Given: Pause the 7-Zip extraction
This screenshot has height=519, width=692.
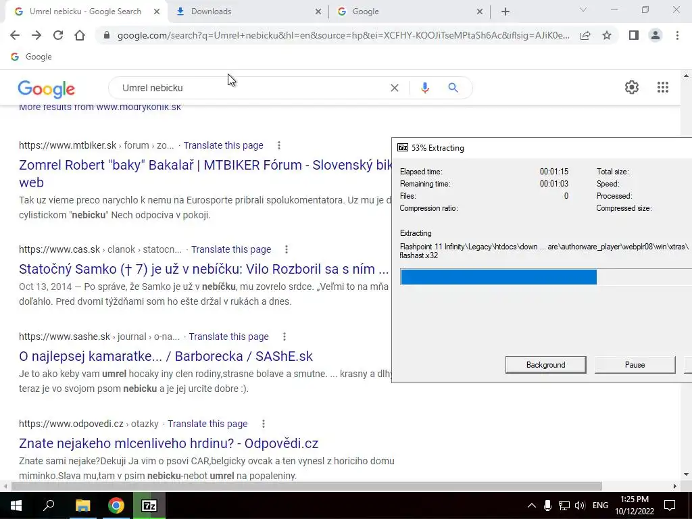Looking at the screenshot, I should [635, 364].
